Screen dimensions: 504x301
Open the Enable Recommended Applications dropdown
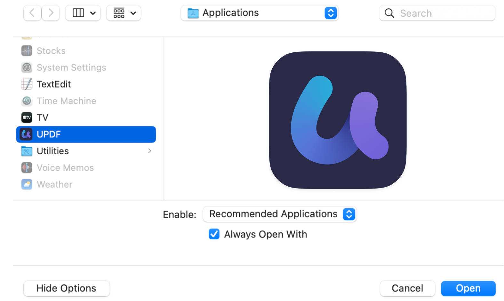tap(280, 214)
